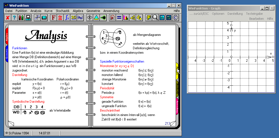The height and width of the screenshot is (138, 279).
Task: Click the red F function icon
Action: click(x=53, y=18)
